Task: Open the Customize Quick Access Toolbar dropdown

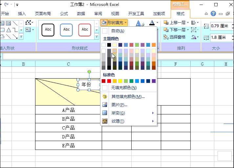Action: point(17,5)
